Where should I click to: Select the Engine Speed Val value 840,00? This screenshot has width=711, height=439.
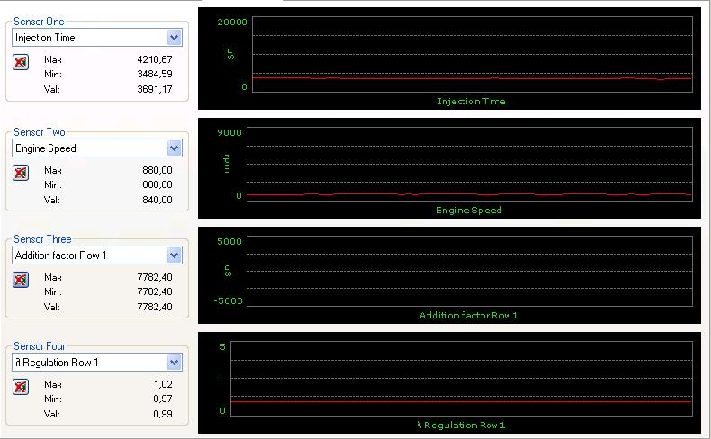(x=157, y=200)
